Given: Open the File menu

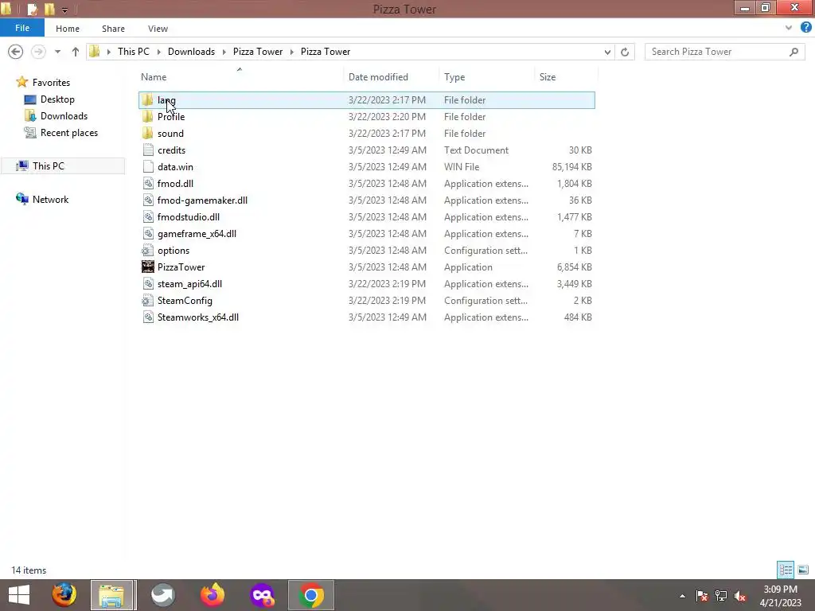Looking at the screenshot, I should tap(21, 28).
